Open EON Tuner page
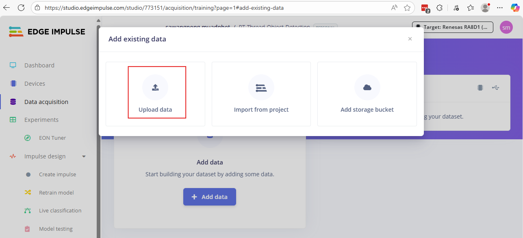The image size is (523, 238). tap(52, 138)
